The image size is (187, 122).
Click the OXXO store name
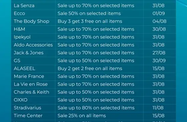20,100
